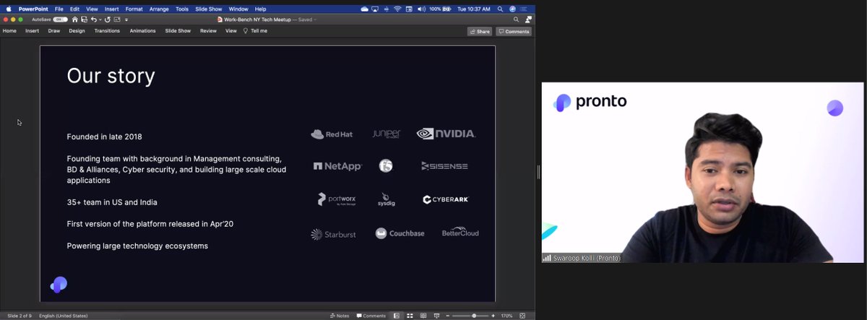867x320 pixels.
Task: Click the zoom out minus button
Action: (x=448, y=316)
